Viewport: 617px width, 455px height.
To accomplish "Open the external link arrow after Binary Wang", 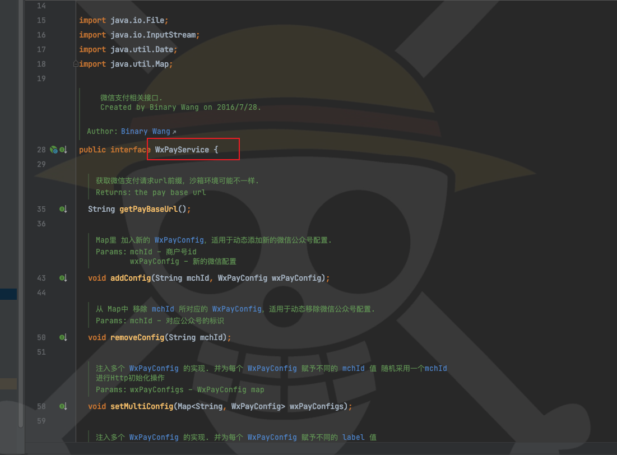I will [x=174, y=132].
